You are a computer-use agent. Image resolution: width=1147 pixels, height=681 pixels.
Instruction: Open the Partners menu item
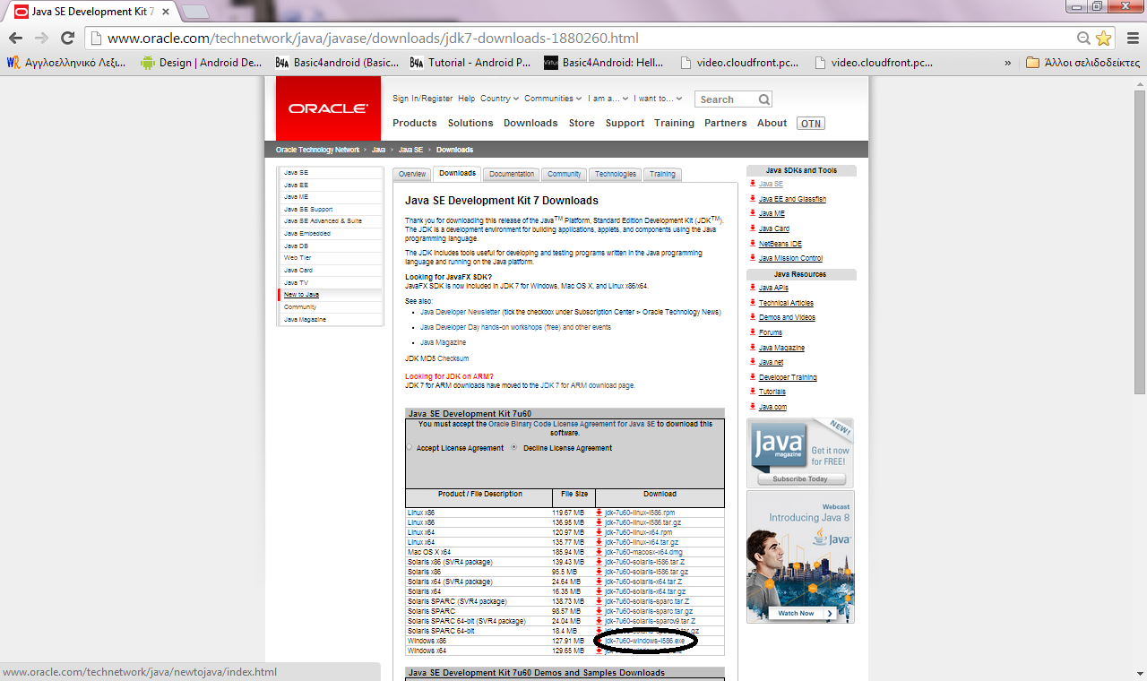[726, 124]
